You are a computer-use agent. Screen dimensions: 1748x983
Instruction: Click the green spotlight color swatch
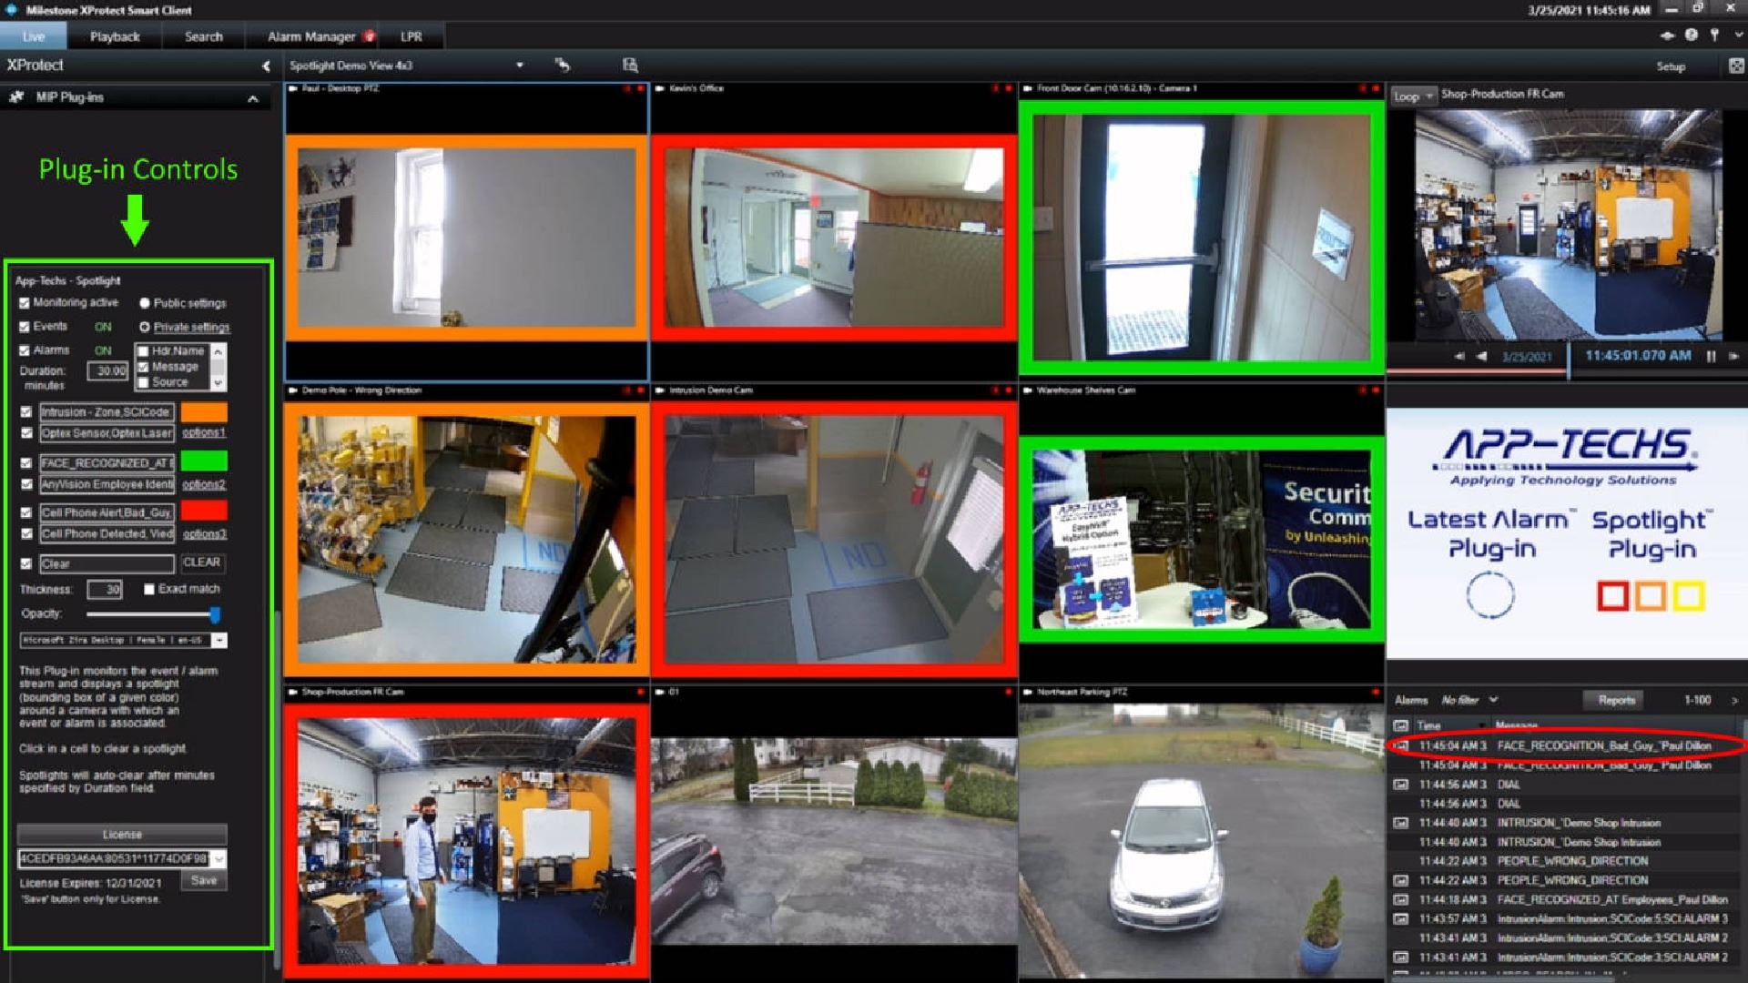click(204, 461)
